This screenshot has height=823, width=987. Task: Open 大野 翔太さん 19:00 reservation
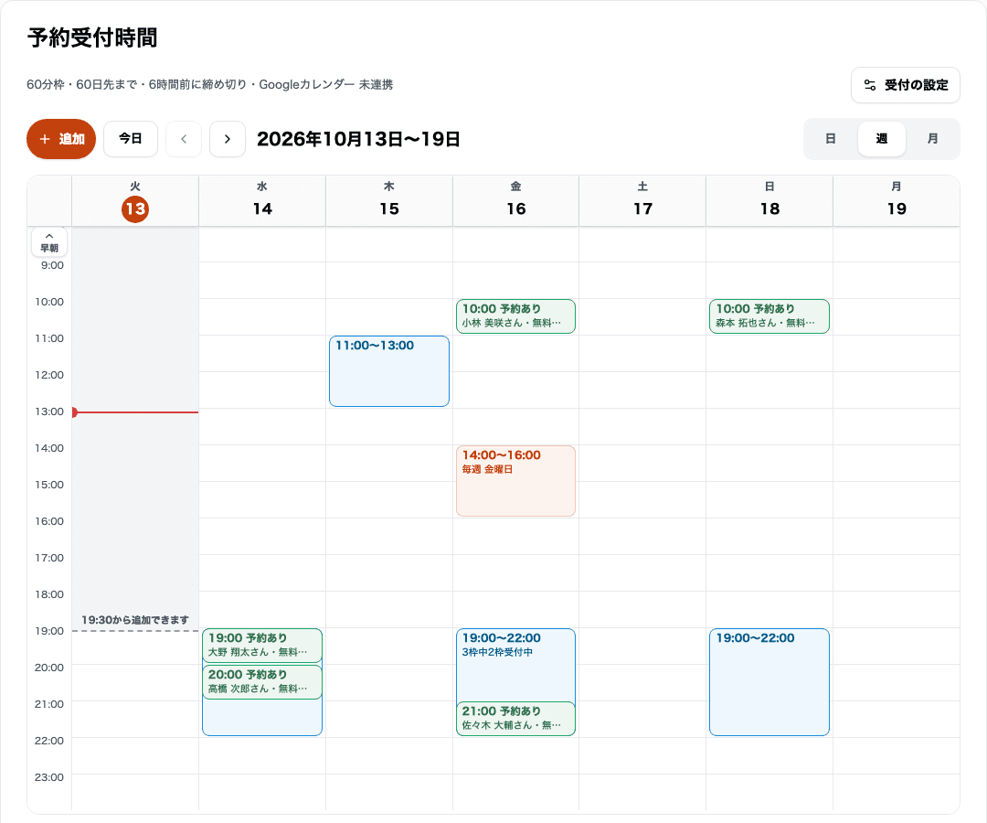[262, 646]
